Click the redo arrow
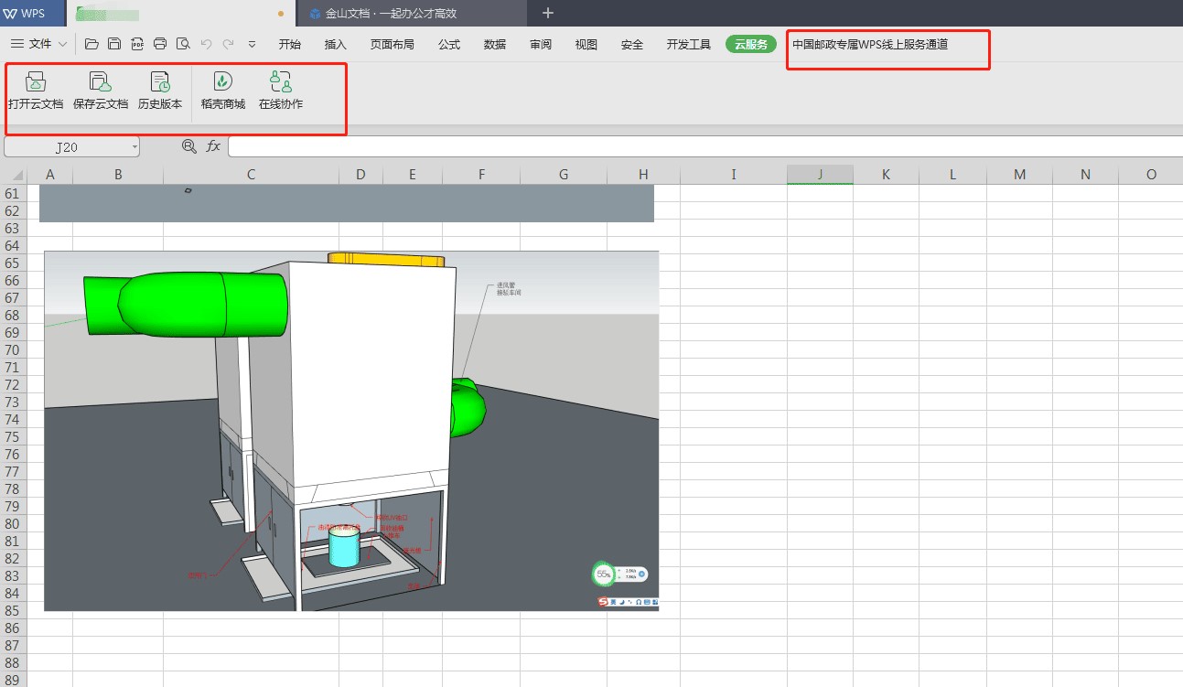Image resolution: width=1183 pixels, height=687 pixels. [x=229, y=44]
